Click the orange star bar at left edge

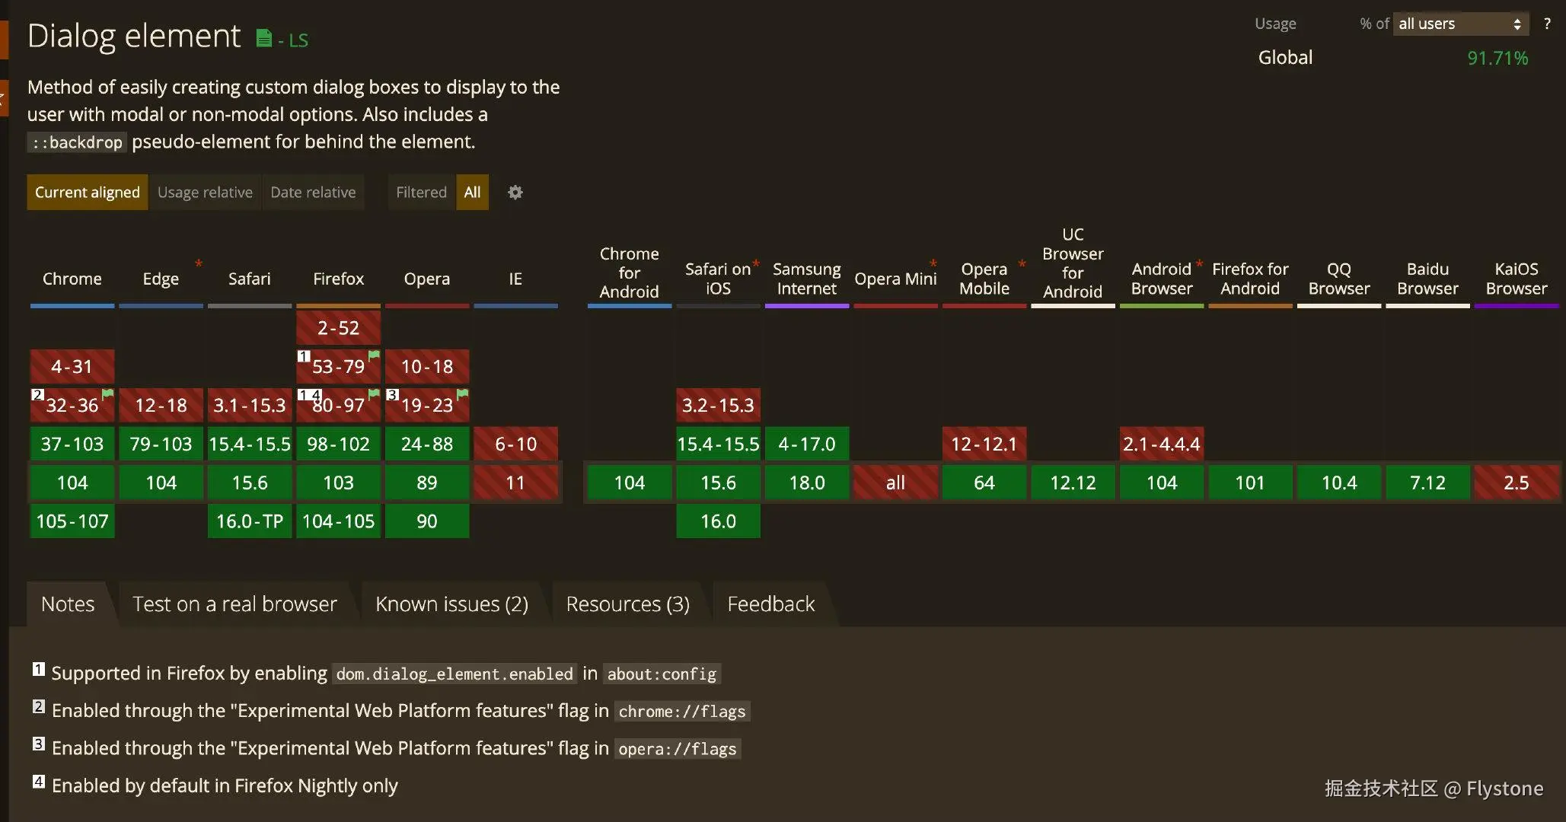pos(4,98)
